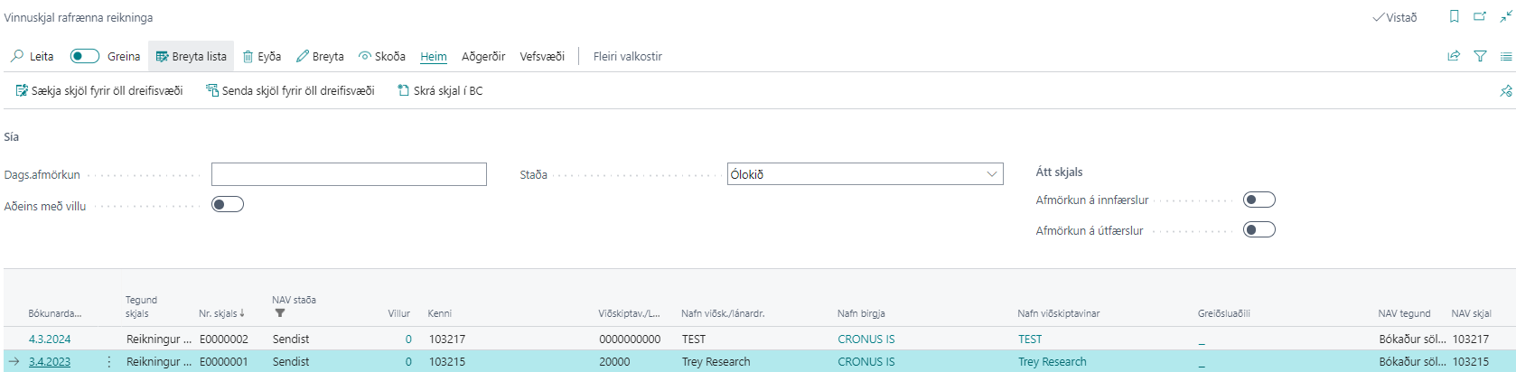1516x372 pixels.
Task: Toggle the Greina switch
Action: (x=85, y=56)
